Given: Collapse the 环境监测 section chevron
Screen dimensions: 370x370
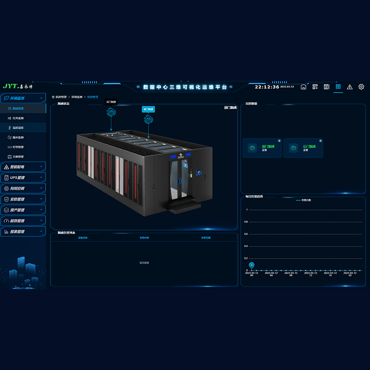Looking at the screenshot, I should [x=41, y=98].
